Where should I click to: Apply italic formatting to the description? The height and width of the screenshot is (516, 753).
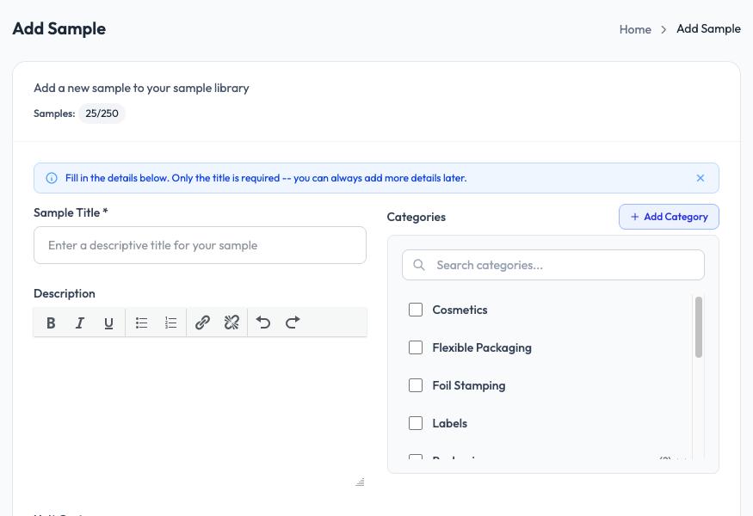click(x=79, y=322)
